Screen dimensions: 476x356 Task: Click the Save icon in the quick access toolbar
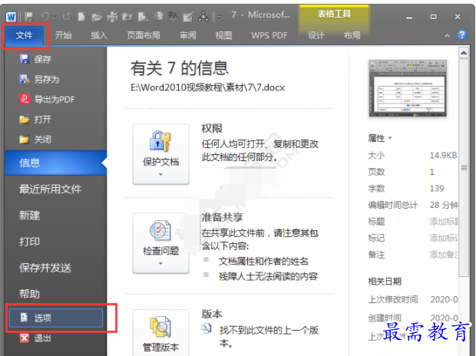29,17
